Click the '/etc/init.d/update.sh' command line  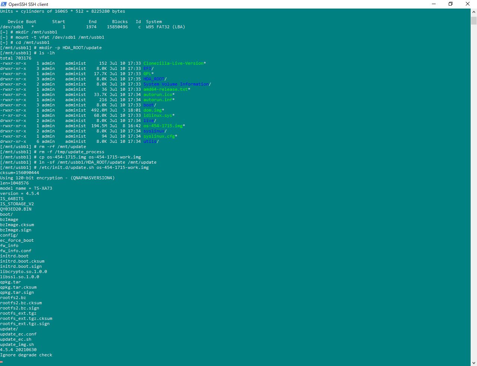[x=74, y=167]
